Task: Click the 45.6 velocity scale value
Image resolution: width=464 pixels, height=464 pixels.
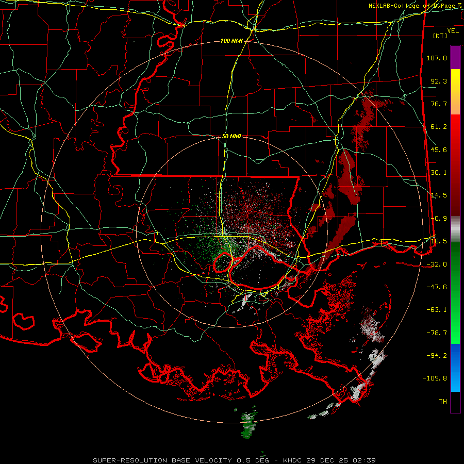Action: [x=439, y=150]
